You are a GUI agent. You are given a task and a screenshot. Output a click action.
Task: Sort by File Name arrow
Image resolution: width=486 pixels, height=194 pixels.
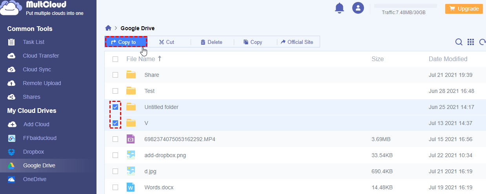click(x=160, y=59)
